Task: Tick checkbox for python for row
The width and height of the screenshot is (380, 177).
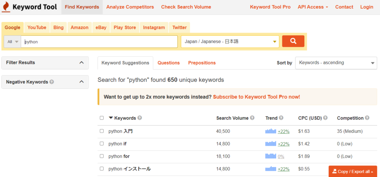Action: 102,156
